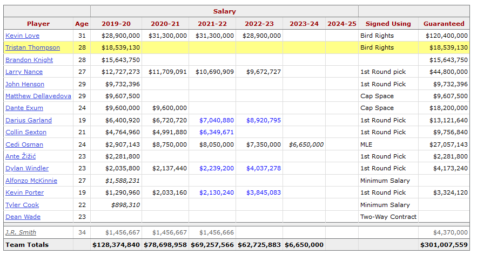This screenshot has height=255, width=477.
Task: Sort by 2023-24 salary column header
Action: 304,24
